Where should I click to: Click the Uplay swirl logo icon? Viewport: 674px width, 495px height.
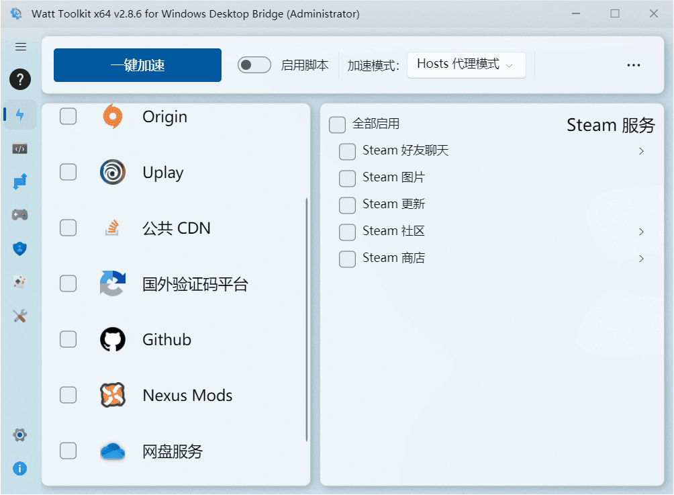click(113, 172)
